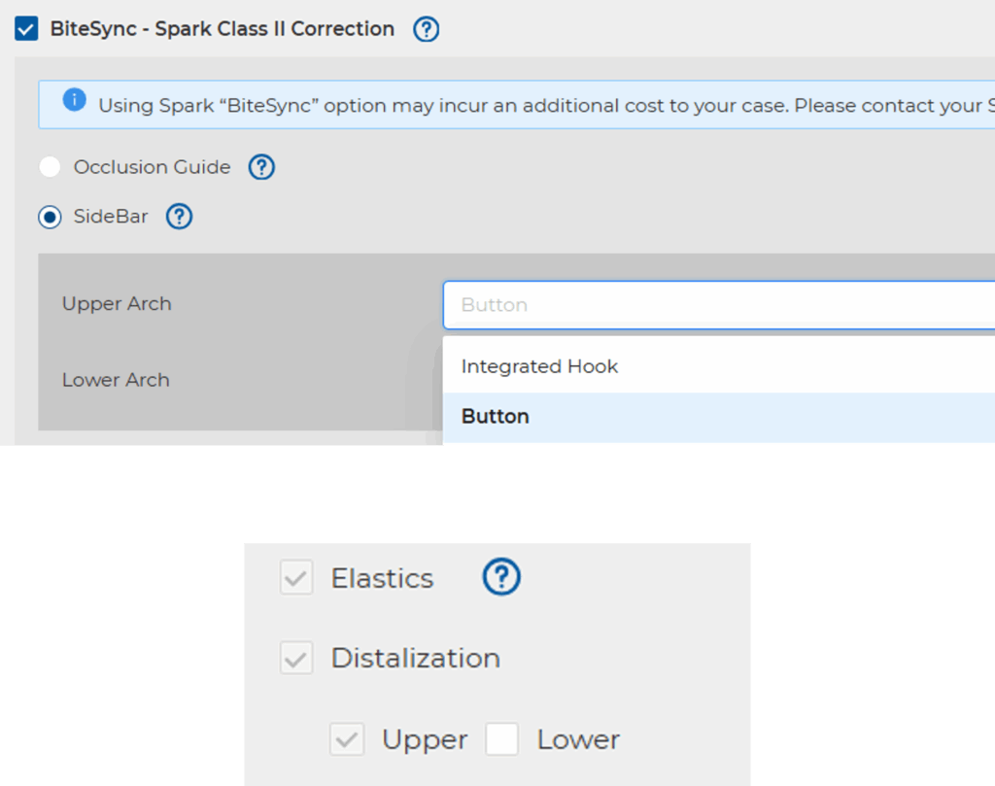
Task: Click the blue info icon in banner
Action: [74, 101]
